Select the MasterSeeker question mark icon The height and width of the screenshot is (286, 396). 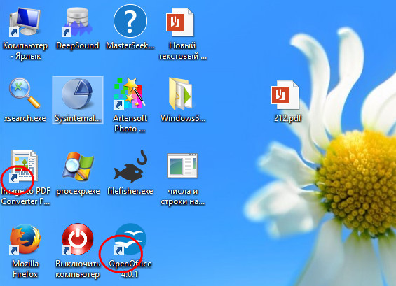(x=130, y=21)
